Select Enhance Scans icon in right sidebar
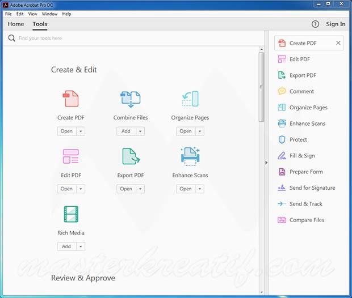This screenshot has height=298, width=352. click(282, 124)
